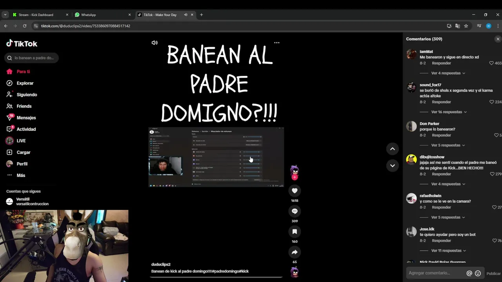Share the video with arrow icon

point(295,252)
